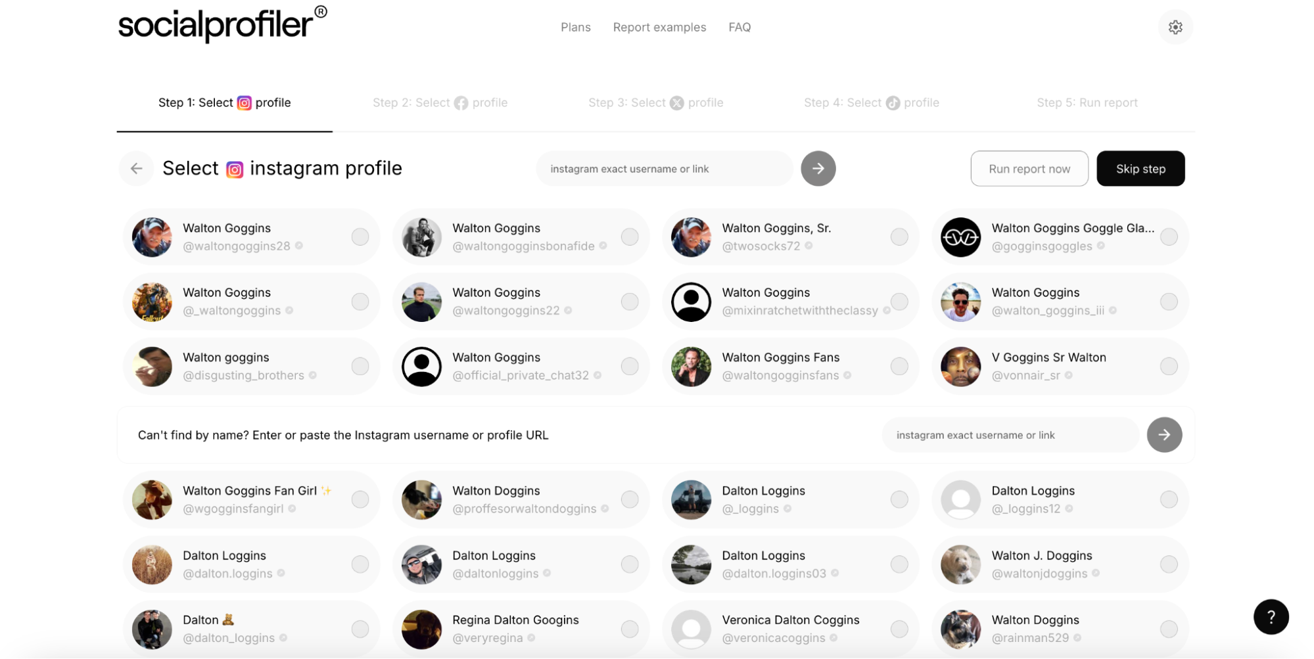Open the Report examples menu item

[659, 27]
